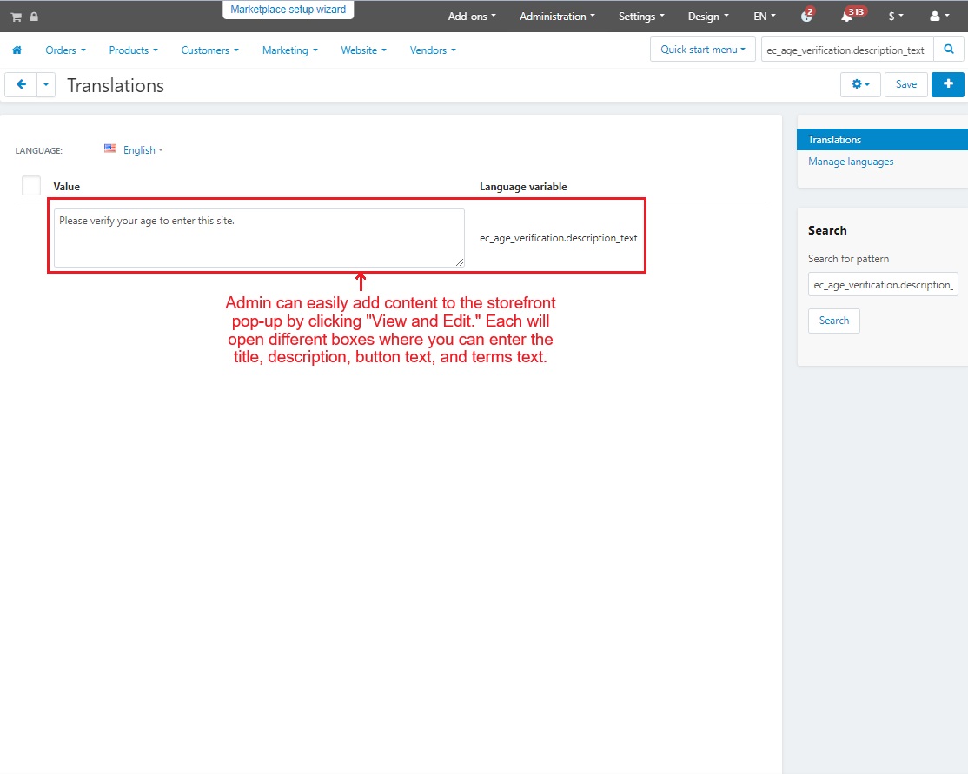This screenshot has height=774, width=968.
Task: Toggle the select-all checkbox beside Value
Action: 31,186
